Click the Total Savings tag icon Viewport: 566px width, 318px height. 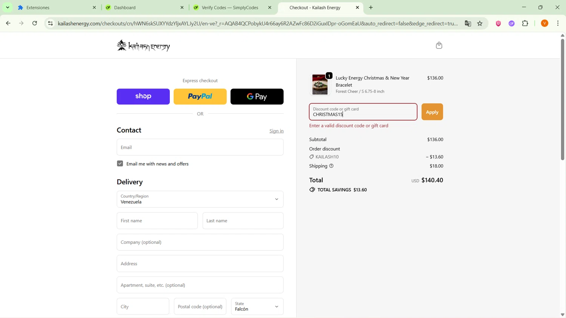pos(312,190)
